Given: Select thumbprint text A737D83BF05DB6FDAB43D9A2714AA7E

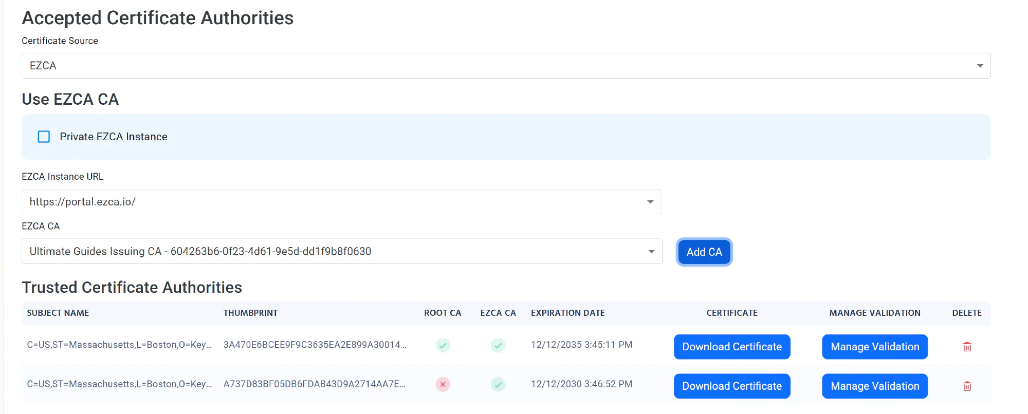Looking at the screenshot, I should (x=314, y=384).
